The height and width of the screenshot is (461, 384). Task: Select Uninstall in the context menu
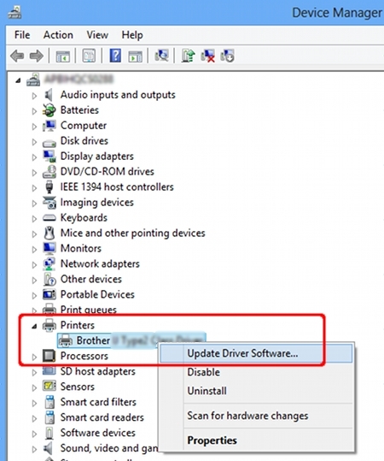[207, 391]
